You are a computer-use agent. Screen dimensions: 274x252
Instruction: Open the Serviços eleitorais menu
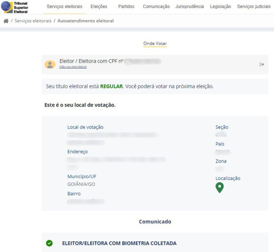(65, 7)
